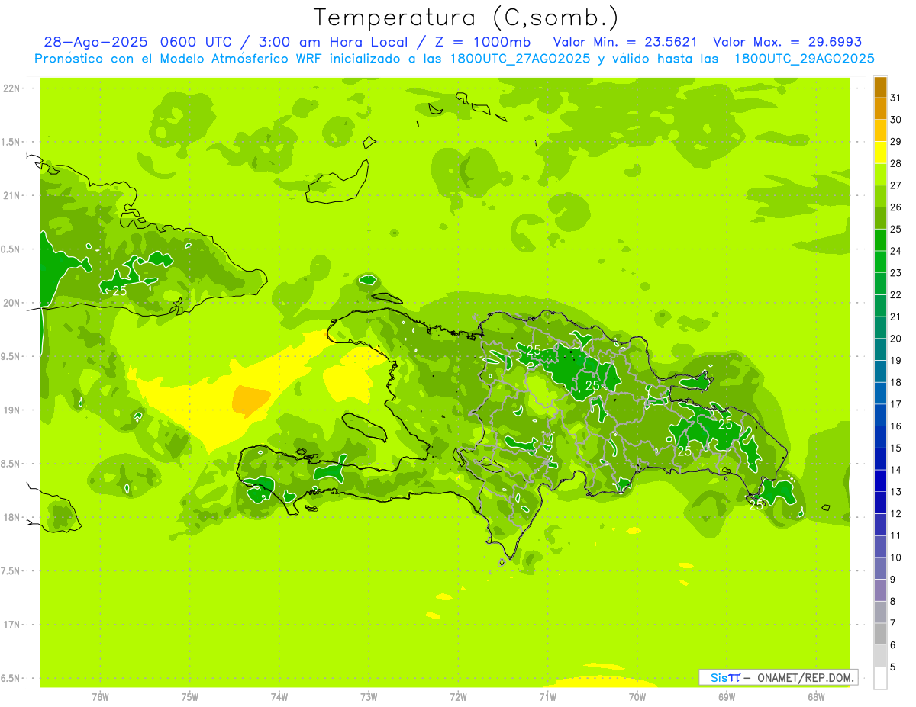The height and width of the screenshot is (707, 916).
Task: Click the '74W' longitude label
Action: [x=279, y=696]
